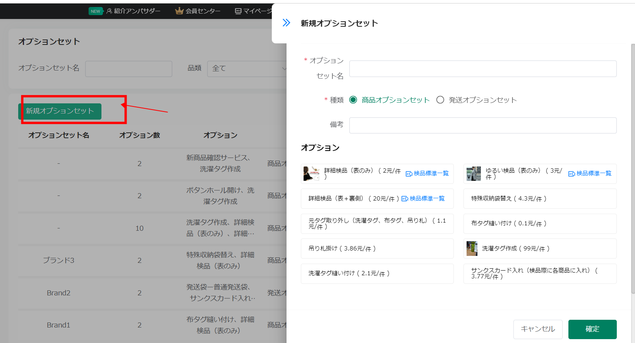Click the NEW badge in top navigation
Viewport: 635px width, 343px height.
[95, 11]
